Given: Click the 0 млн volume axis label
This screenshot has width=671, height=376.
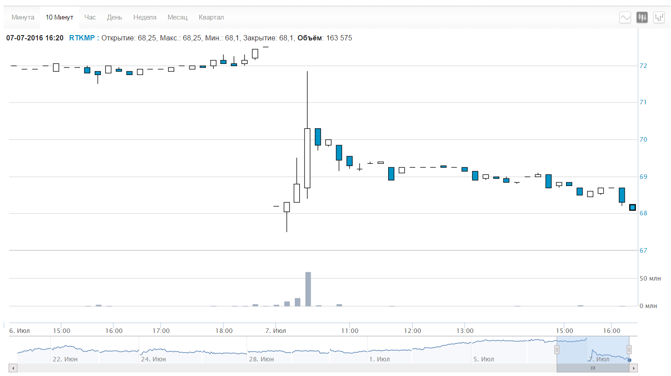Looking at the screenshot, I should pyautogui.click(x=648, y=306).
